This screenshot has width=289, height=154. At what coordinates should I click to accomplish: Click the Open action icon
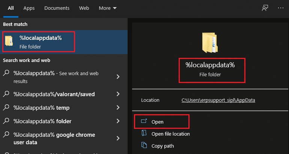point(144,121)
